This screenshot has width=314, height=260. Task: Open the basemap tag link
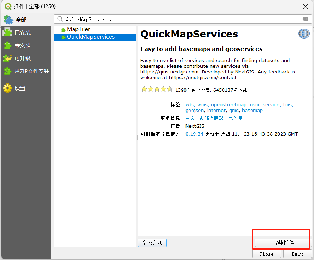[x=252, y=111]
